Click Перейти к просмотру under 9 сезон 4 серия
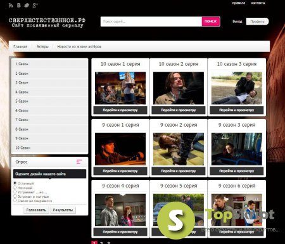This screenshot has width=285, height=244. [x=120, y=232]
